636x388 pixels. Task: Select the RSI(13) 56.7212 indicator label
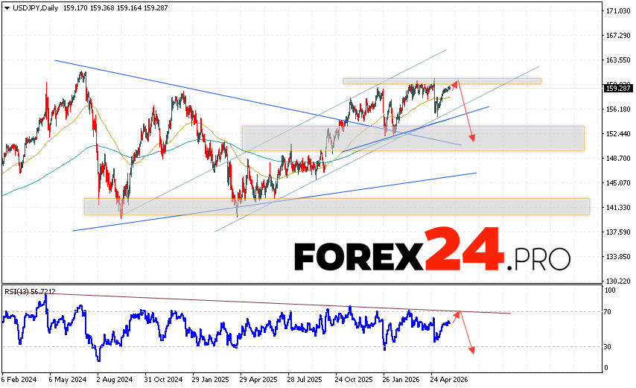30,291
